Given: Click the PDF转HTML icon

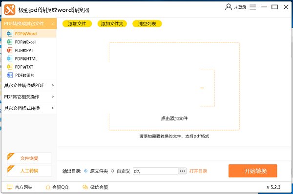Looking at the screenshot, I should click(9, 58).
